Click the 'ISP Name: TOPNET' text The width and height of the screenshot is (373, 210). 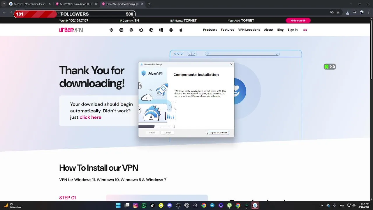pos(183,21)
